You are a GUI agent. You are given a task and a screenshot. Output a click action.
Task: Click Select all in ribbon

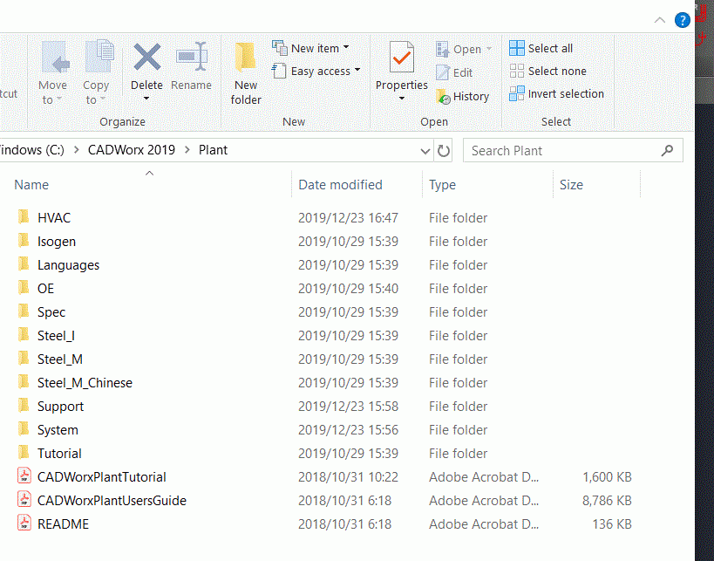(541, 48)
